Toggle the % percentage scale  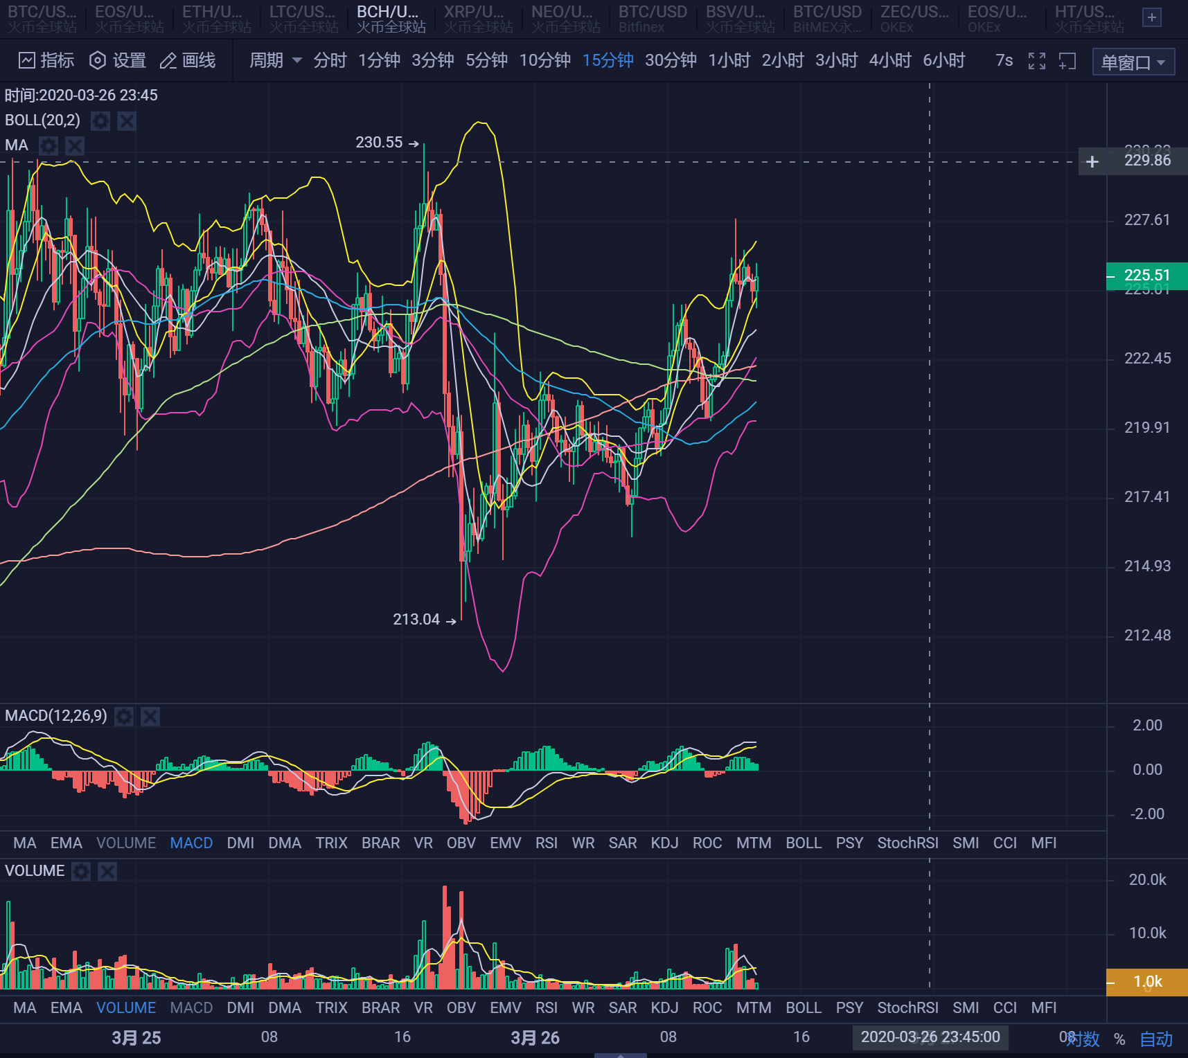click(1119, 1039)
